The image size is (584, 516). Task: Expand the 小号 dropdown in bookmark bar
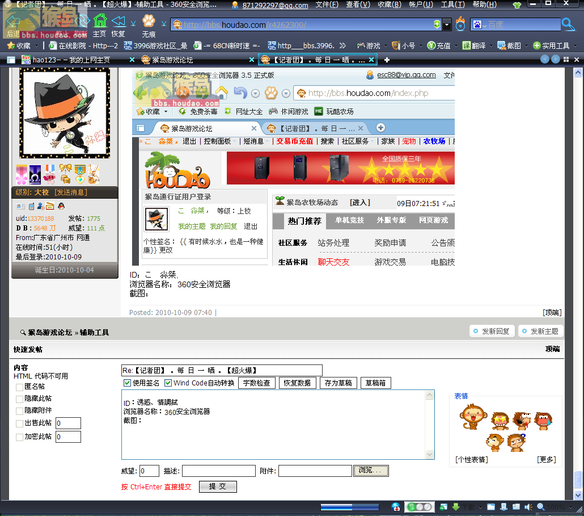pos(421,46)
